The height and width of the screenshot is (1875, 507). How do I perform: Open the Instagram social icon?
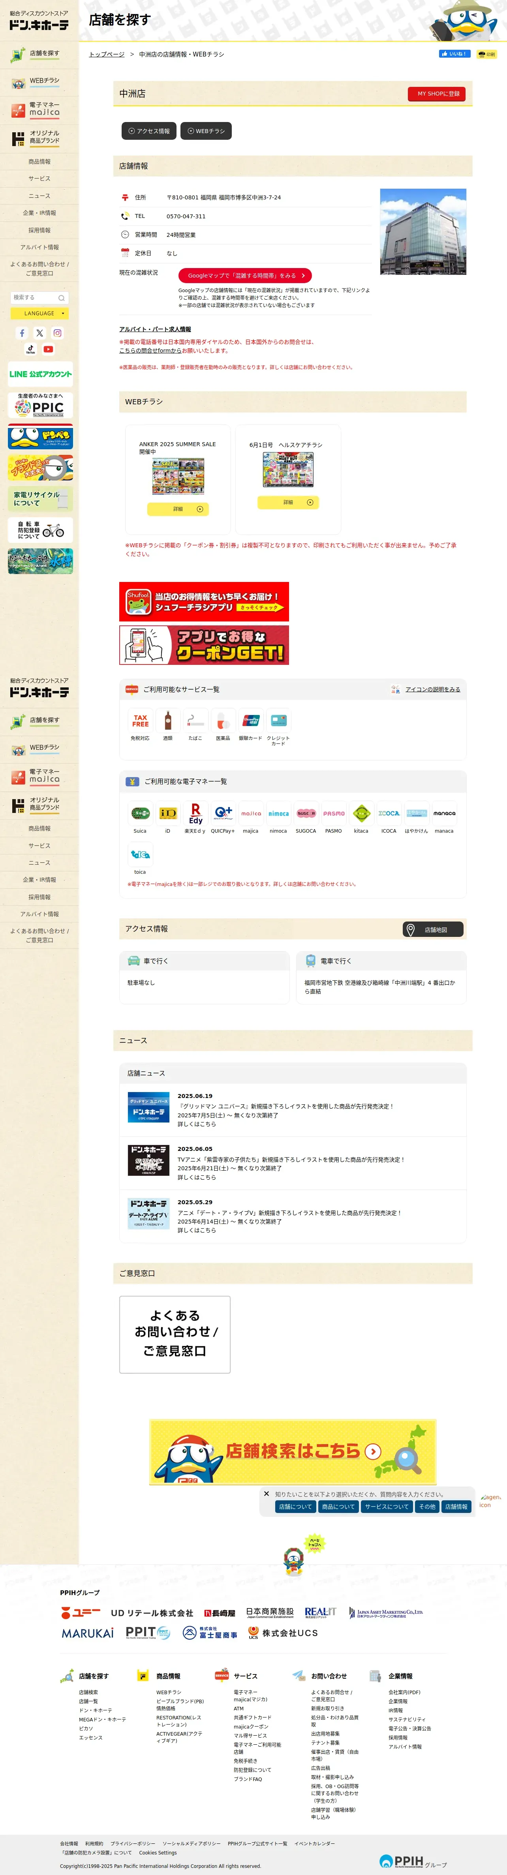tap(57, 333)
